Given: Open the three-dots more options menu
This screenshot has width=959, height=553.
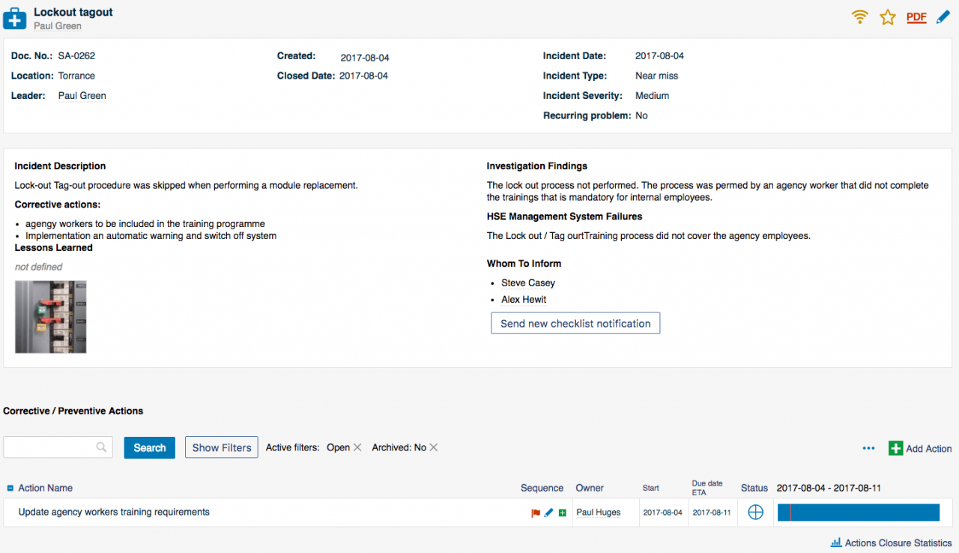Looking at the screenshot, I should 868,448.
